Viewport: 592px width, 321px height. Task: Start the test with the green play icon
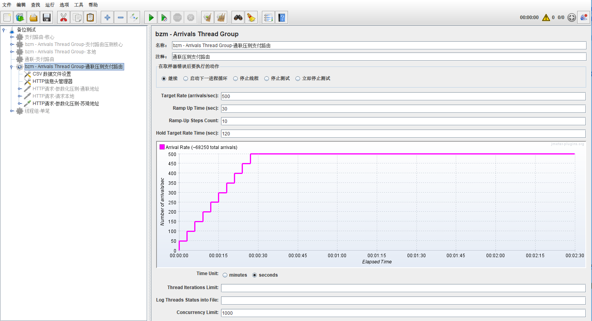coord(151,18)
